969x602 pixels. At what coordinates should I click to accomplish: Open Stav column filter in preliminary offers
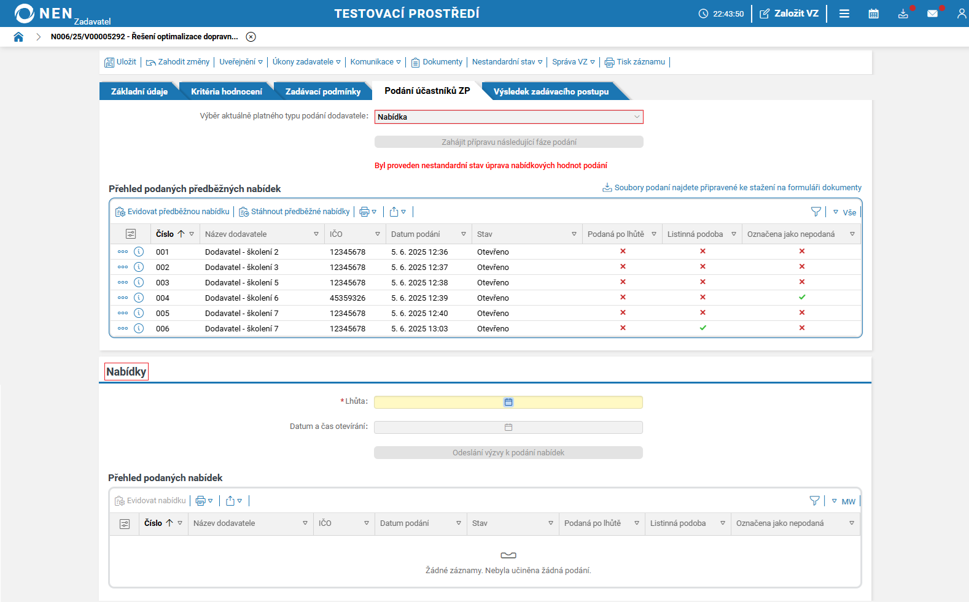pos(574,234)
